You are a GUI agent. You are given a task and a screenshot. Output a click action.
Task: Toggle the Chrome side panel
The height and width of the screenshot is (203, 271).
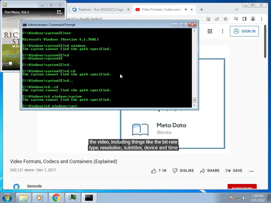pyautogui.click(x=244, y=19)
